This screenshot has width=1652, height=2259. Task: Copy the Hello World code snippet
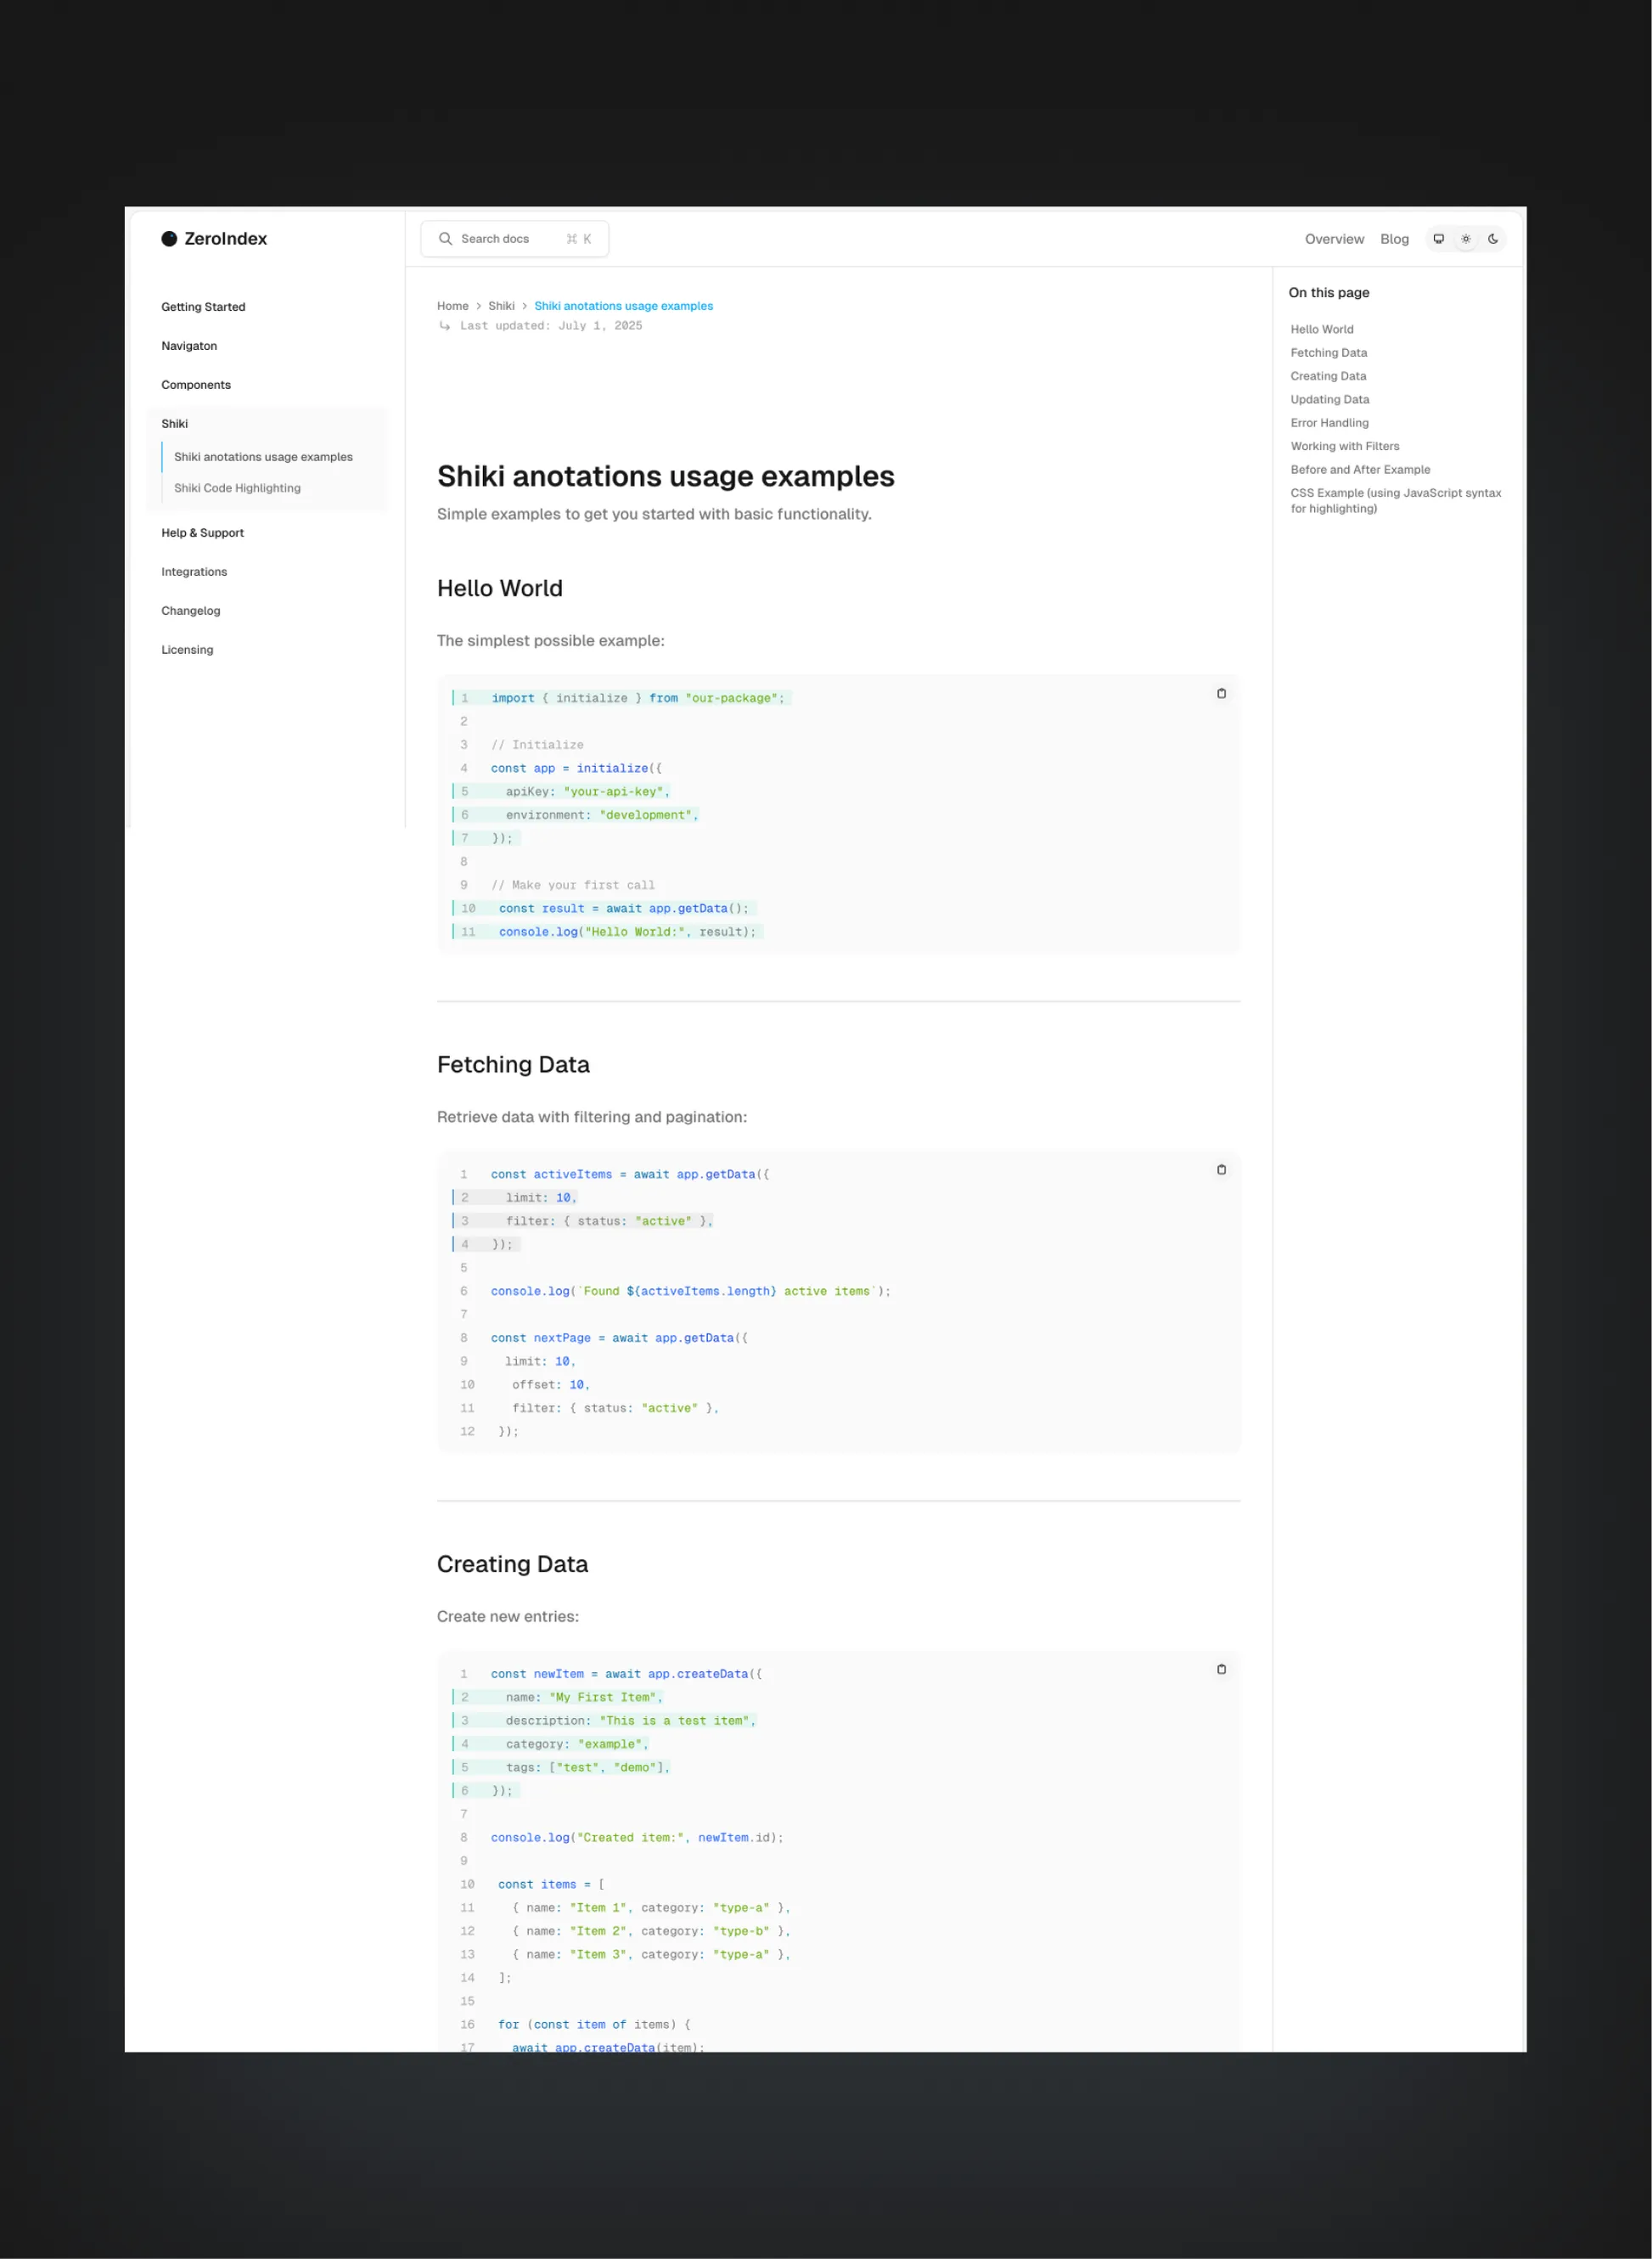coord(1221,693)
